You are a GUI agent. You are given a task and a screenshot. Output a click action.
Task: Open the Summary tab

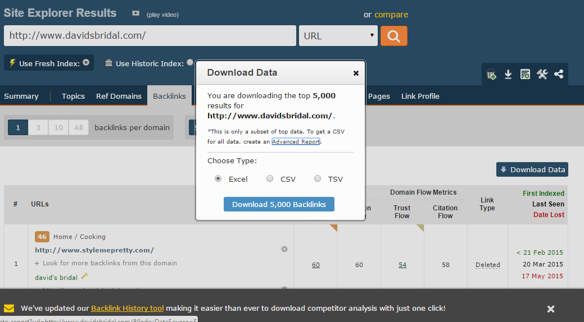[21, 96]
